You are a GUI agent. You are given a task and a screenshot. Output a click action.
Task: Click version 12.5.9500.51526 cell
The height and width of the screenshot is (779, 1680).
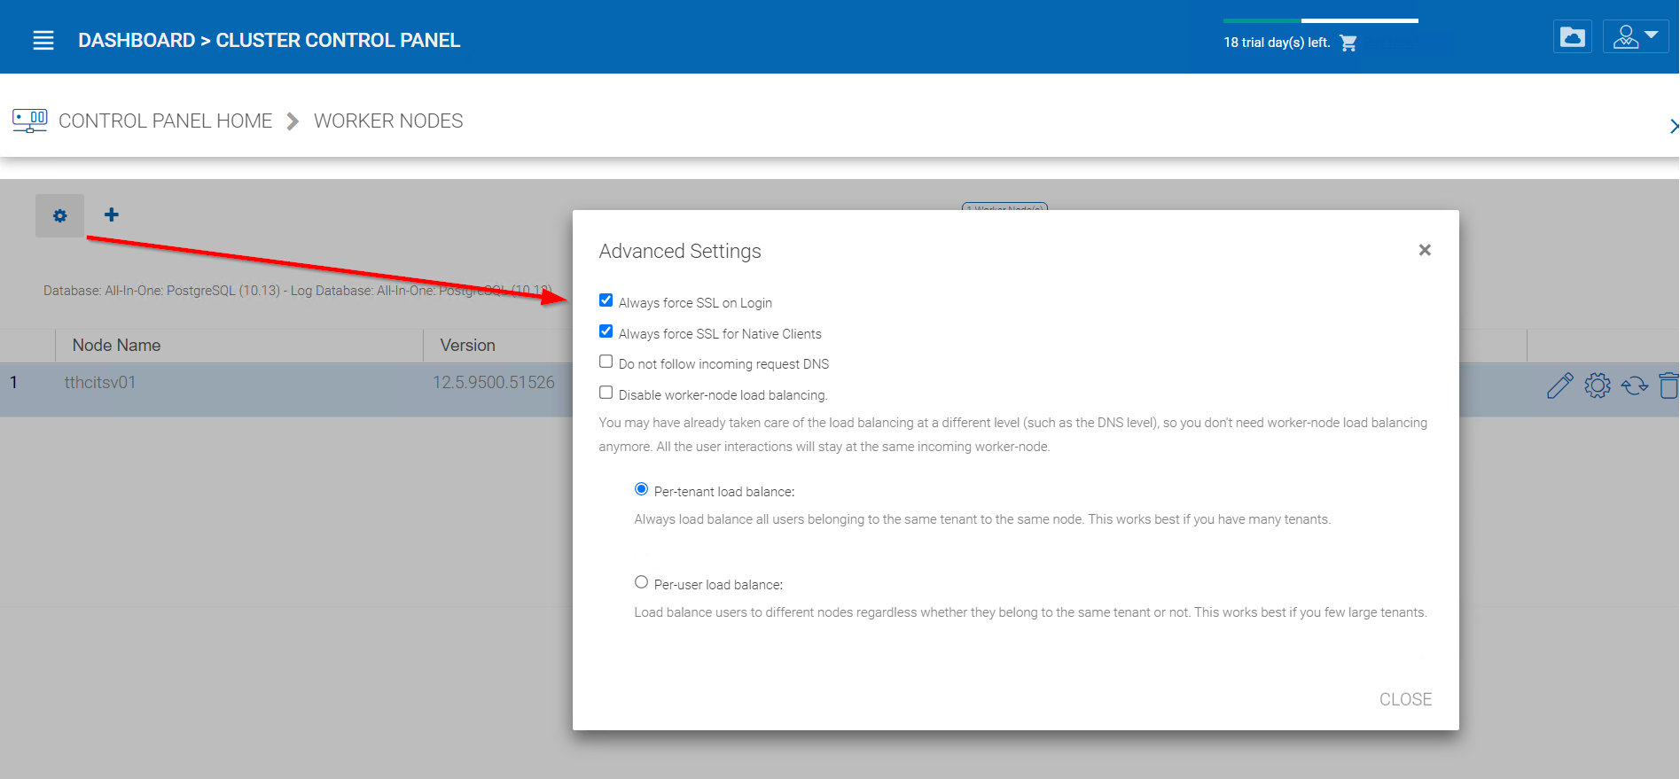[x=494, y=383]
